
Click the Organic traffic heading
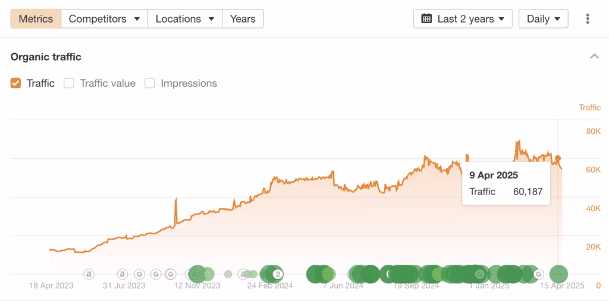46,57
